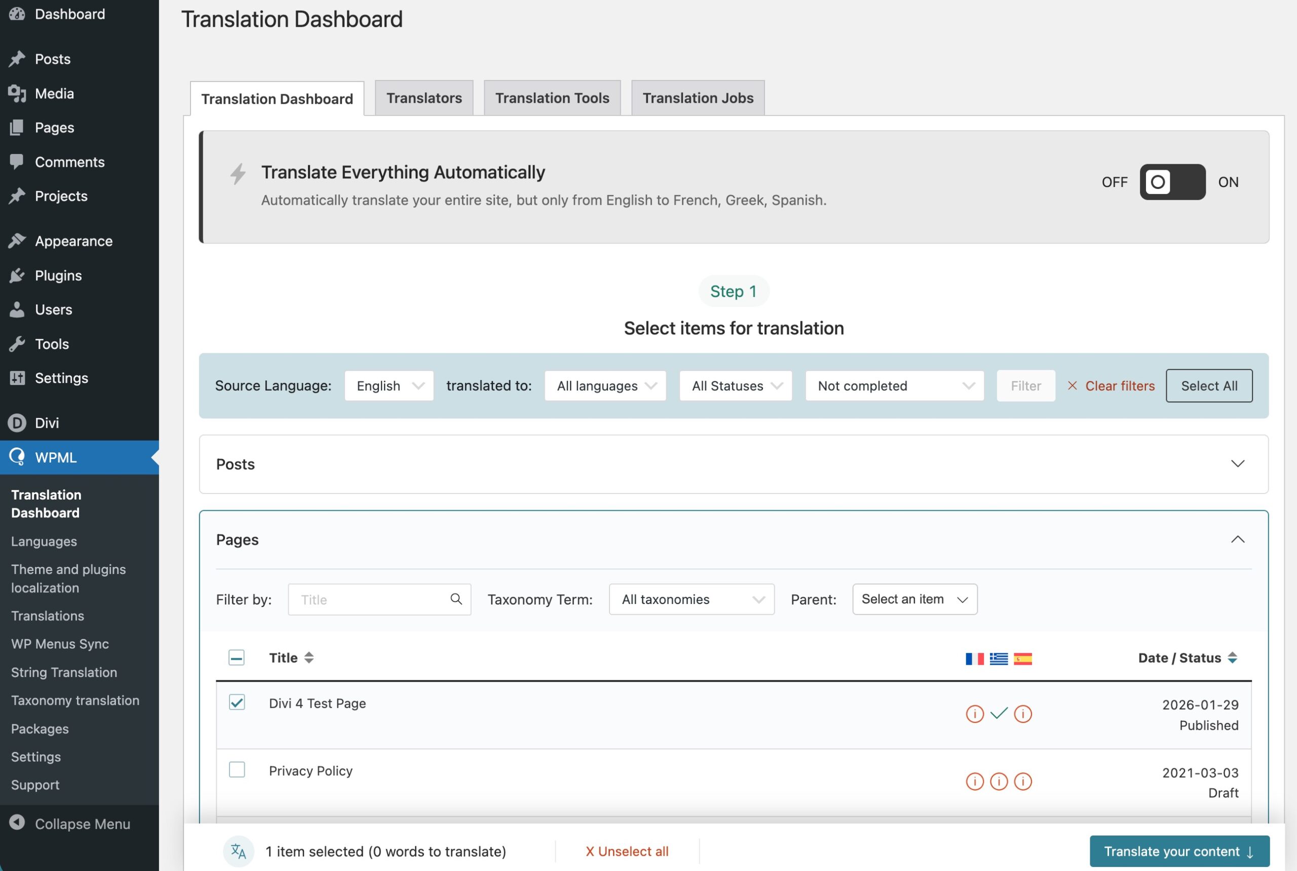This screenshot has height=871, width=1297.
Task: Click the search magnifier in Title filter
Action: (456, 599)
